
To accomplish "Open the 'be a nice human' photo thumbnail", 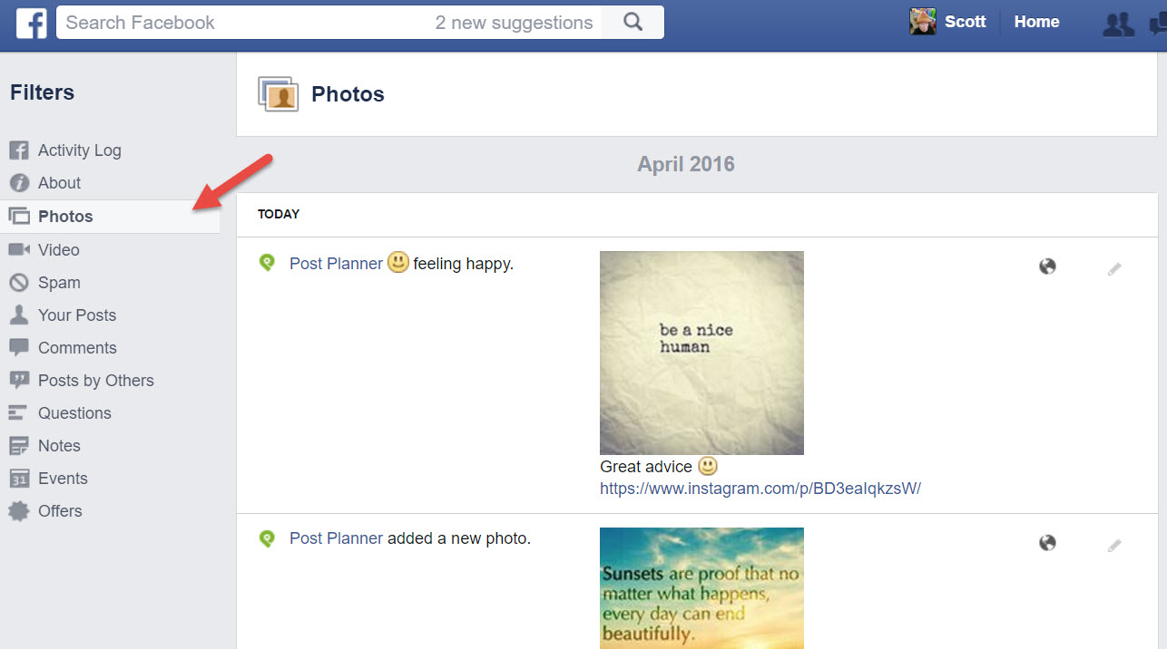I will point(701,353).
